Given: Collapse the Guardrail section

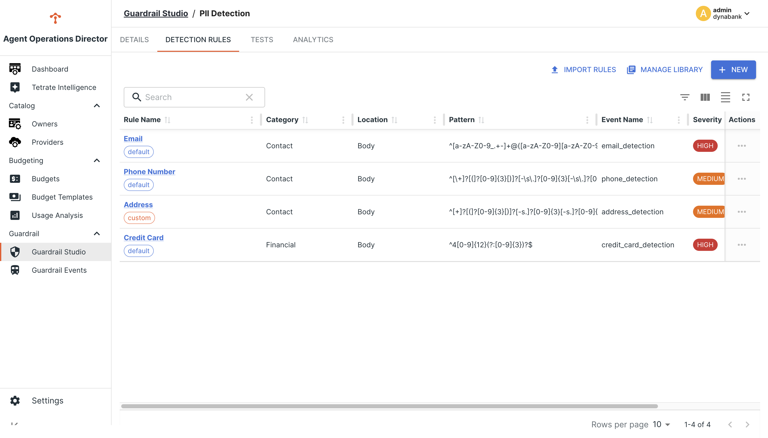Looking at the screenshot, I should click(97, 233).
